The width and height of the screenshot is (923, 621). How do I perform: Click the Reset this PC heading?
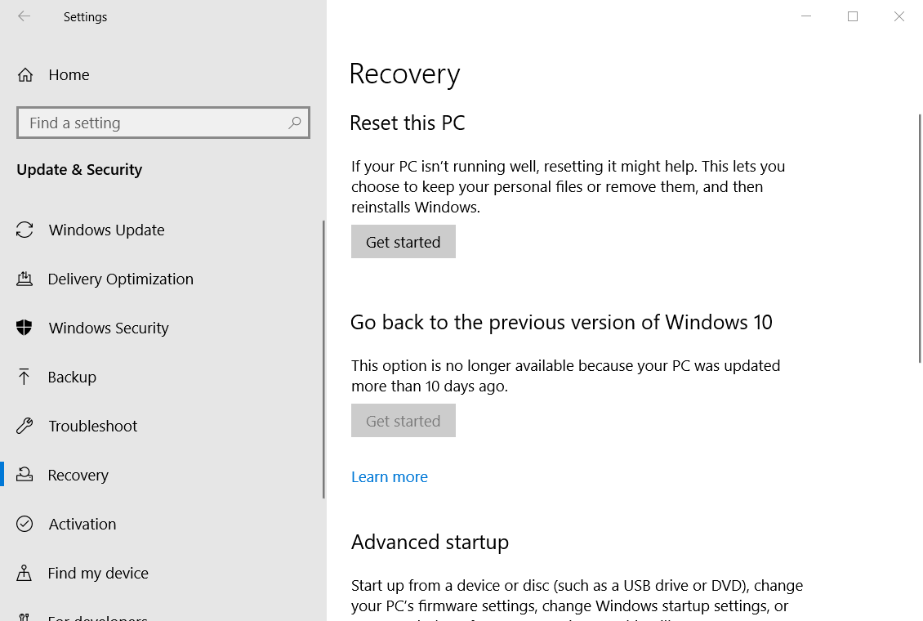coord(408,123)
